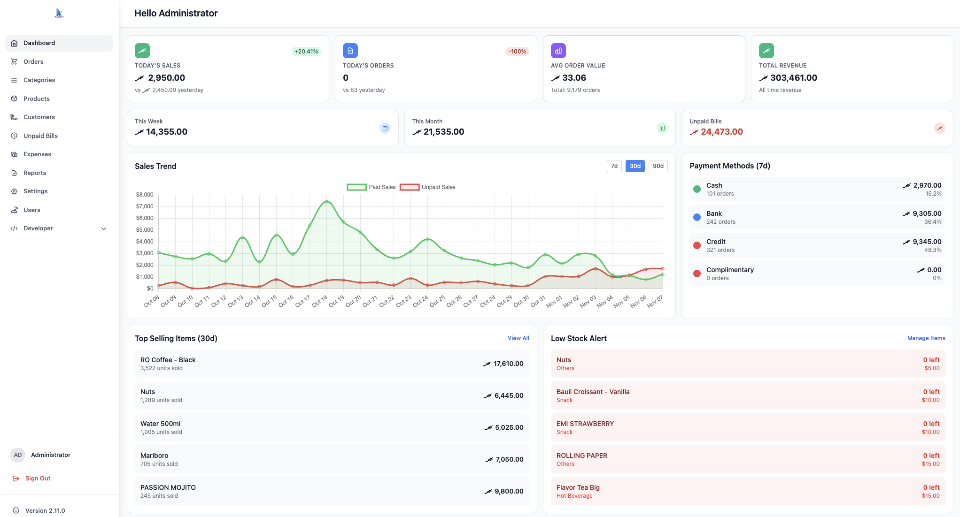Click the Today's Sales trend icon
960x517 pixels.
[x=142, y=50]
